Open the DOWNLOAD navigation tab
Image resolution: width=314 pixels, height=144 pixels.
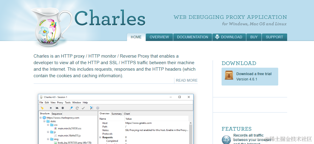coord(229,37)
